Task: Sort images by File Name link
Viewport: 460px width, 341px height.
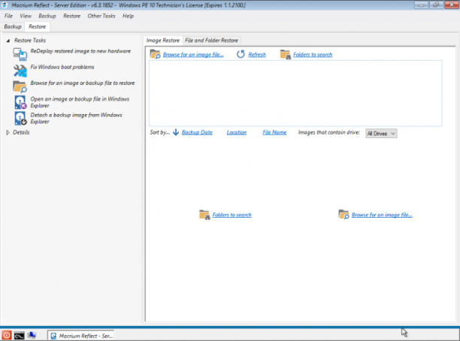Action: point(274,132)
